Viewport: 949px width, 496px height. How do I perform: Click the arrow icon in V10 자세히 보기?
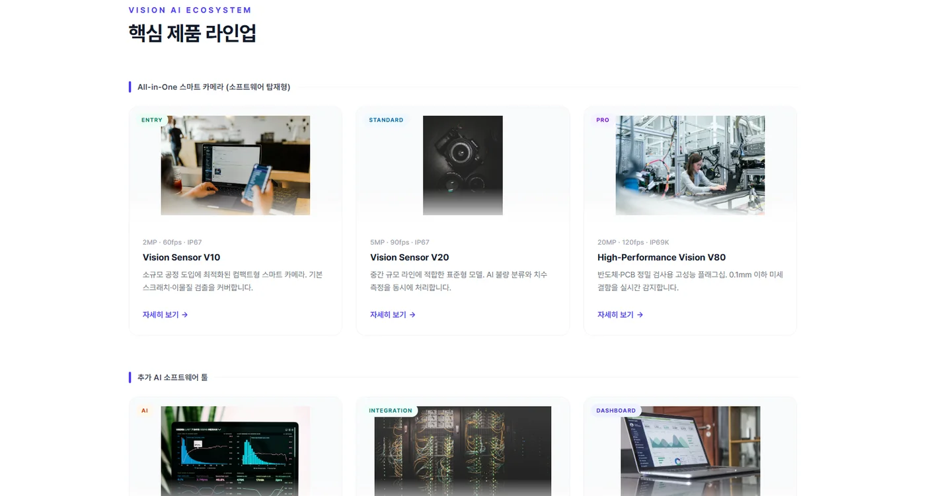[185, 315]
